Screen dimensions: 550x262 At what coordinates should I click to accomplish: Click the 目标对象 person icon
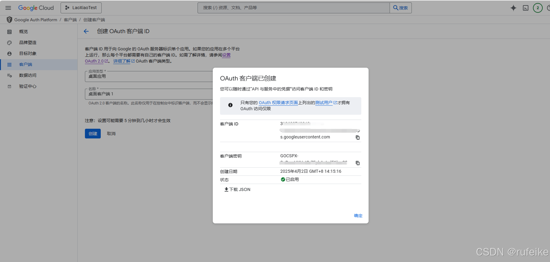[9, 54]
